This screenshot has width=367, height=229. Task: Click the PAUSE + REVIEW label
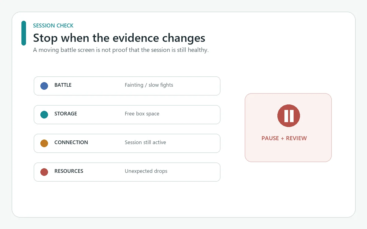point(284,138)
